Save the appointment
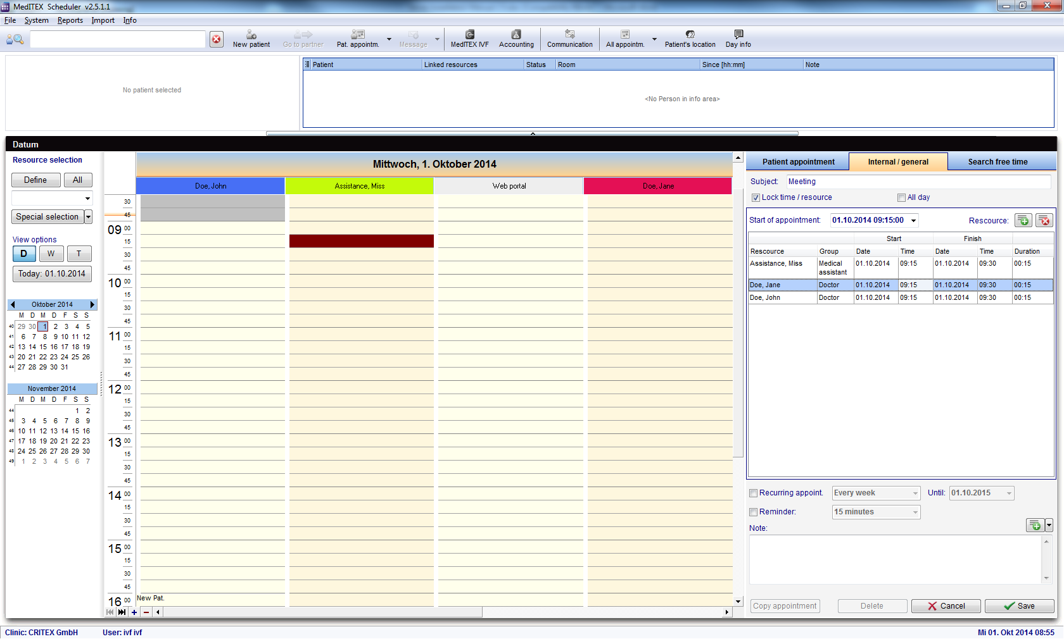This screenshot has width=1064, height=639. (x=1019, y=606)
